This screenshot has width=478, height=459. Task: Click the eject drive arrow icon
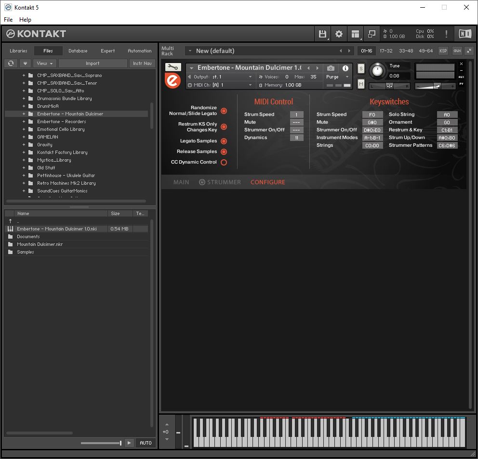click(26, 64)
